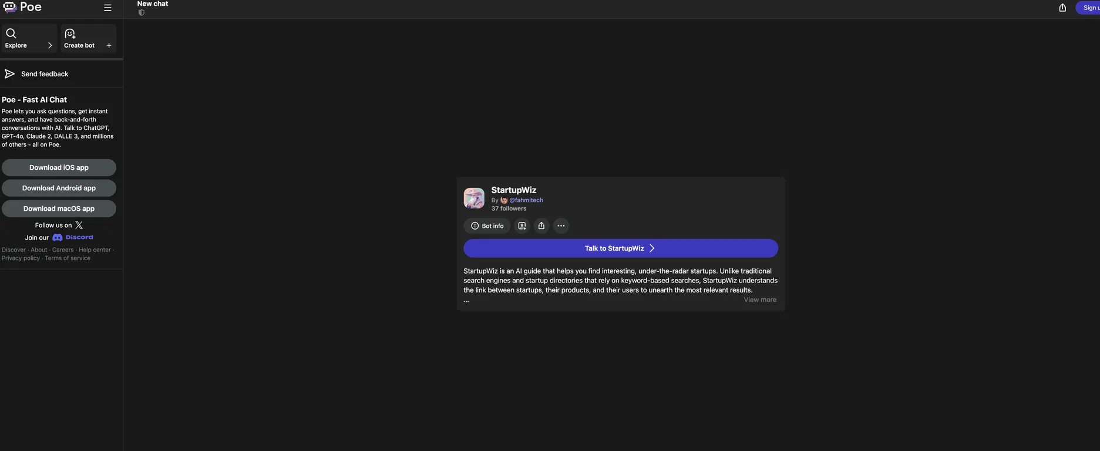The image size is (1100, 451).
Task: Open the Discord link
Action: [x=73, y=237]
